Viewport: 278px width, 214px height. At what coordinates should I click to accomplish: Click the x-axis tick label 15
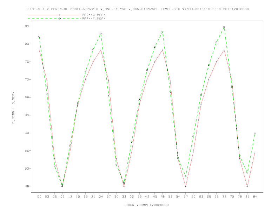click(x=78, y=197)
